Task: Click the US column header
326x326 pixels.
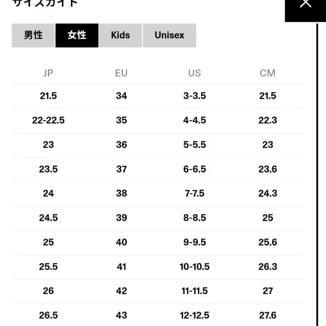Action: pyautogui.click(x=195, y=73)
